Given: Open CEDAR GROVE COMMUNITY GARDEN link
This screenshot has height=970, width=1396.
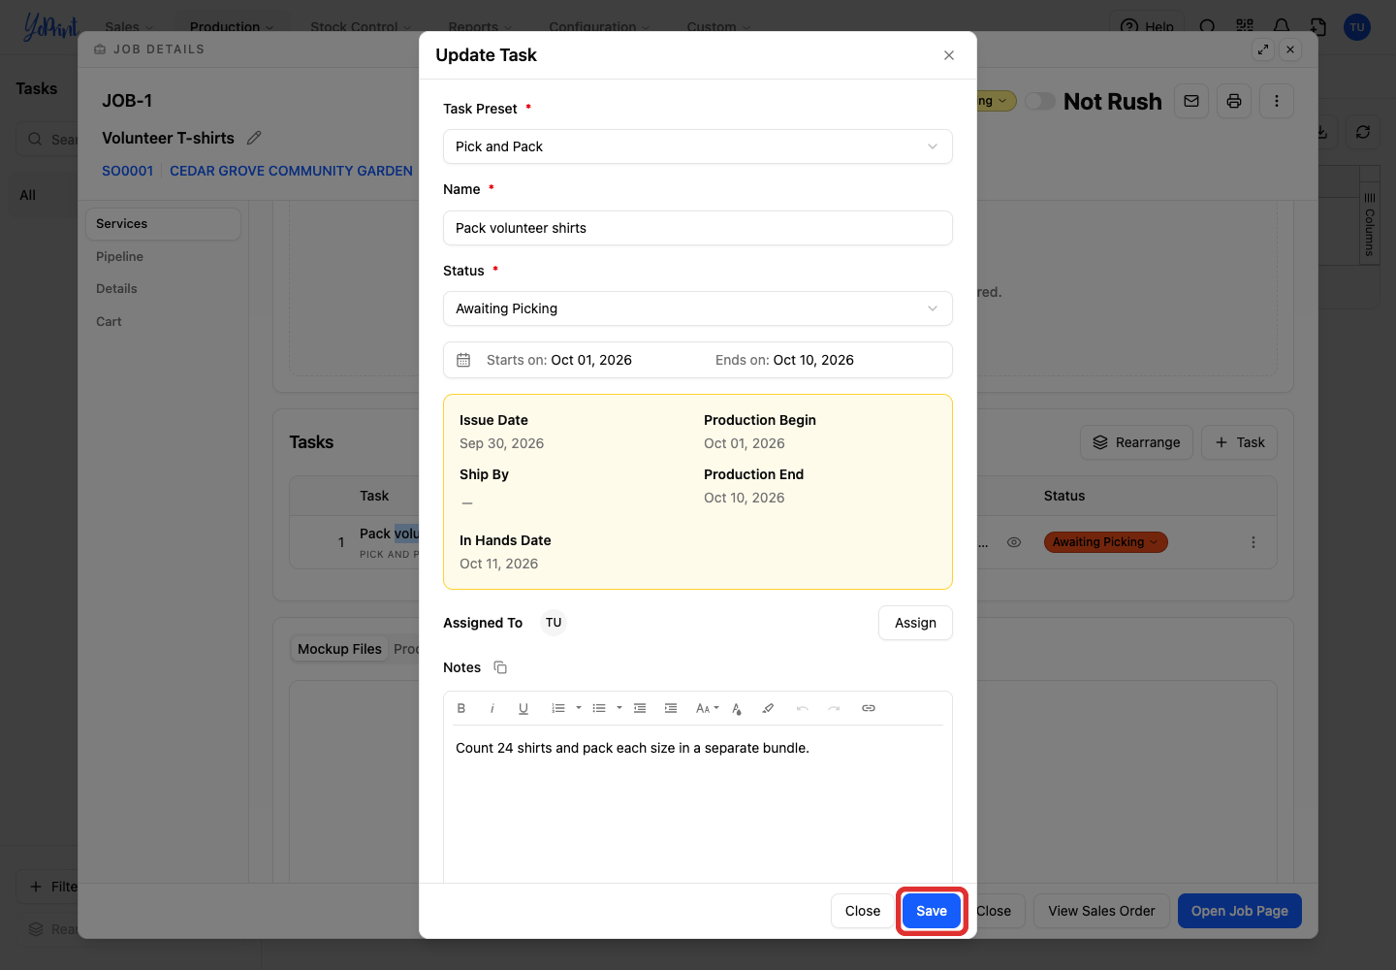Looking at the screenshot, I should pyautogui.click(x=291, y=171).
